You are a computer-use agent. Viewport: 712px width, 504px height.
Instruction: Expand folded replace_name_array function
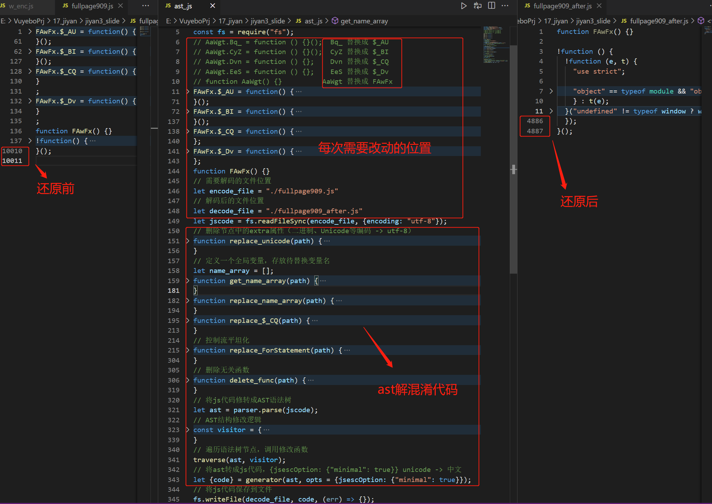188,301
